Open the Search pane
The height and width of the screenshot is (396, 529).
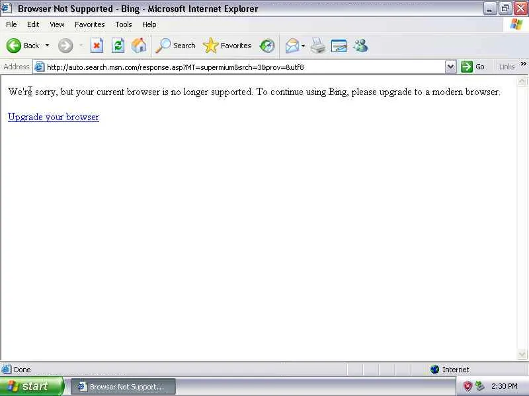click(175, 46)
